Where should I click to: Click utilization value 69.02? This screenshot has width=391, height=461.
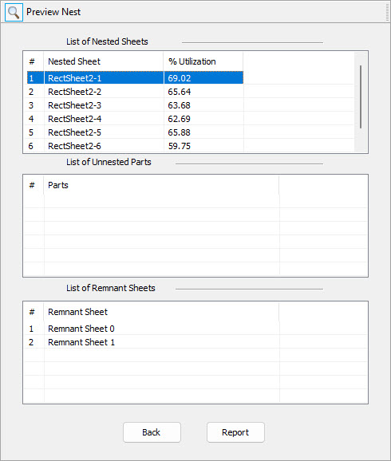(x=180, y=78)
